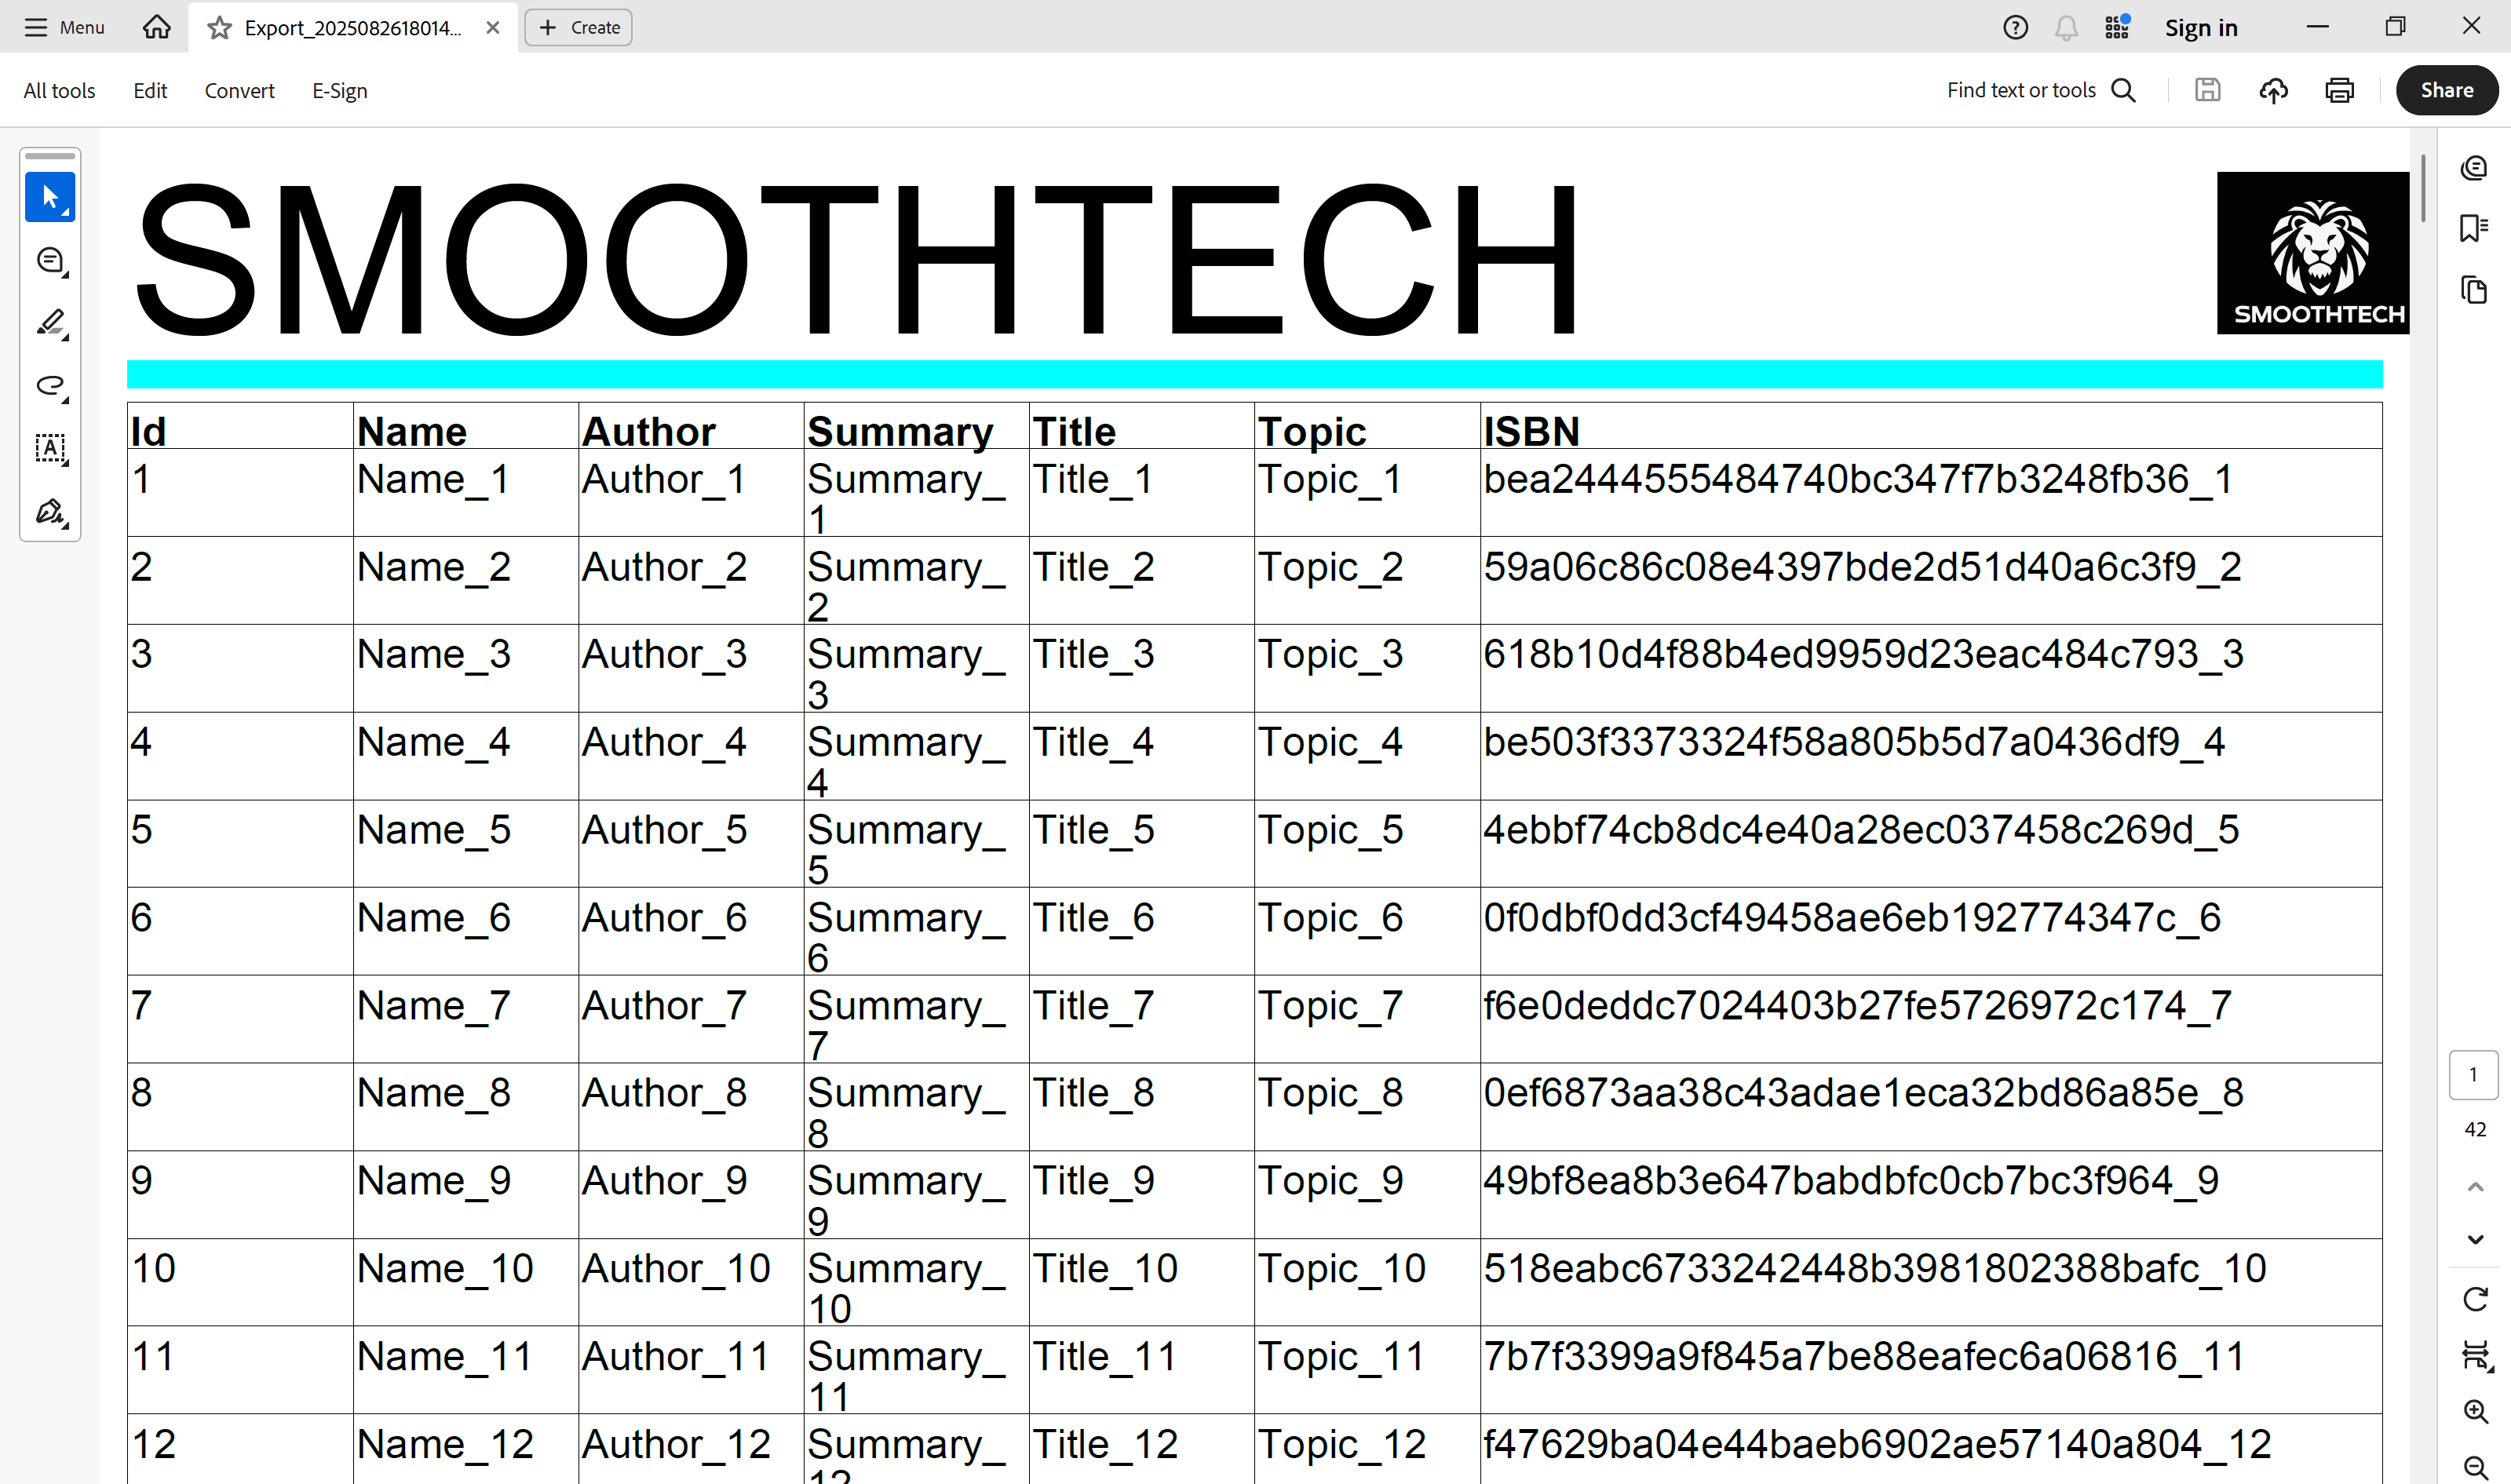Zoom in on the document
This screenshot has width=2511, height=1484.
[2475, 1411]
